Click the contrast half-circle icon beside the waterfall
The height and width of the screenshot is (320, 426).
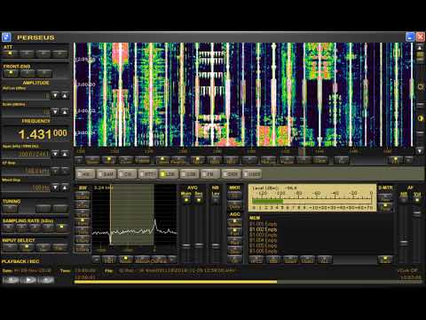(x=420, y=118)
